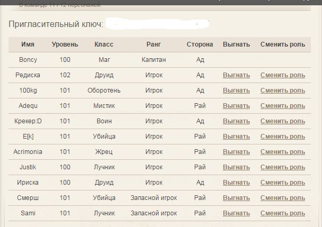Change role of reserve player Sami
The height and width of the screenshot is (227, 322).
pos(282,213)
